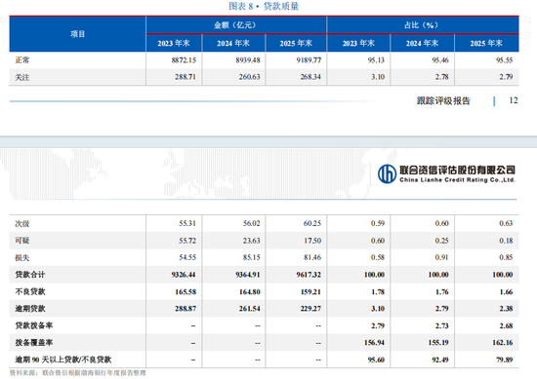This screenshot has width=537, height=379.
Task: Select total 9617.32 in 贷款合计 row
Action: click(309, 275)
